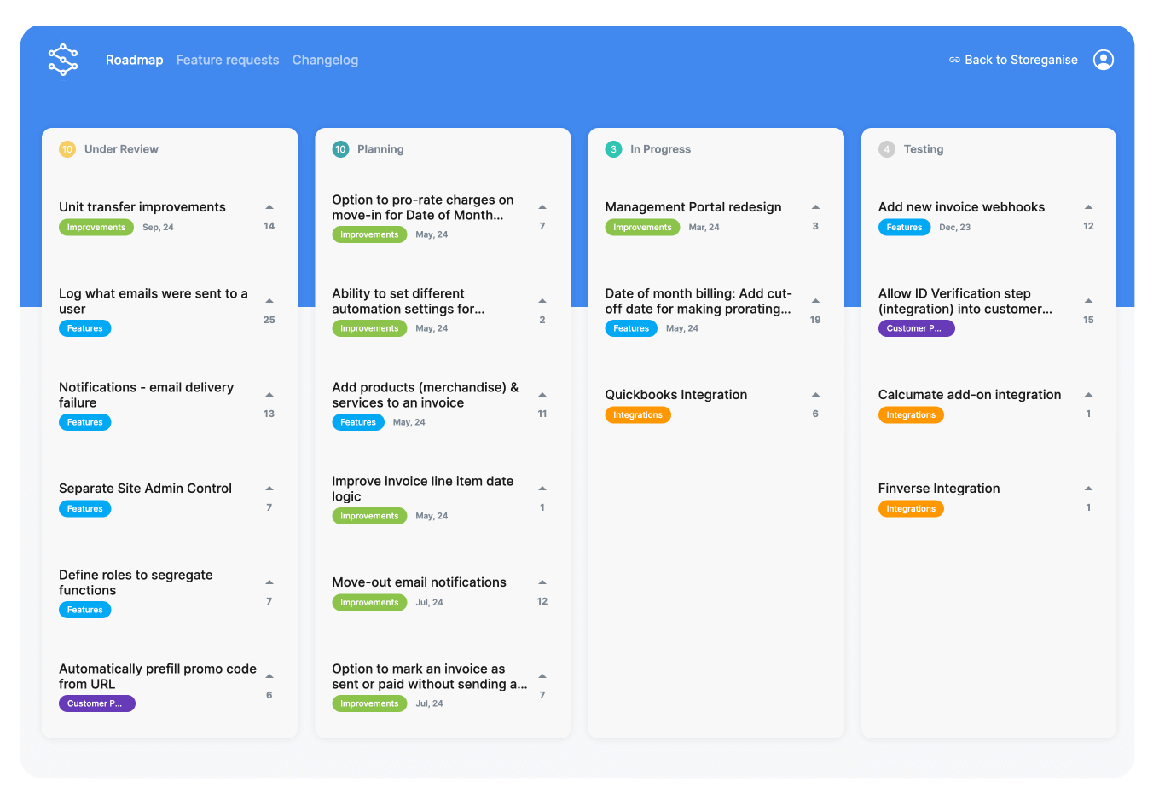The image size is (1159, 799).
Task: Upvote Improve invoice line item date logic
Action: [542, 489]
